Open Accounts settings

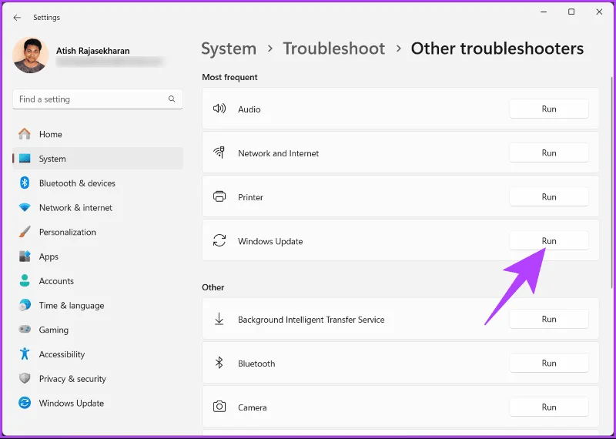tap(98, 280)
